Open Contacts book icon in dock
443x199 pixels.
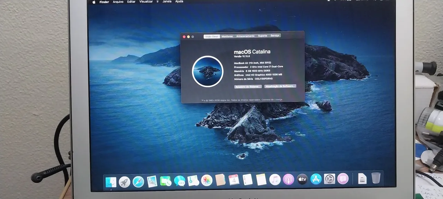220,180
